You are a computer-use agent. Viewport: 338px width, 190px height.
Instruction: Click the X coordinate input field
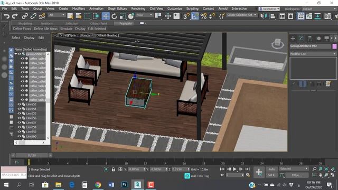[135, 169]
